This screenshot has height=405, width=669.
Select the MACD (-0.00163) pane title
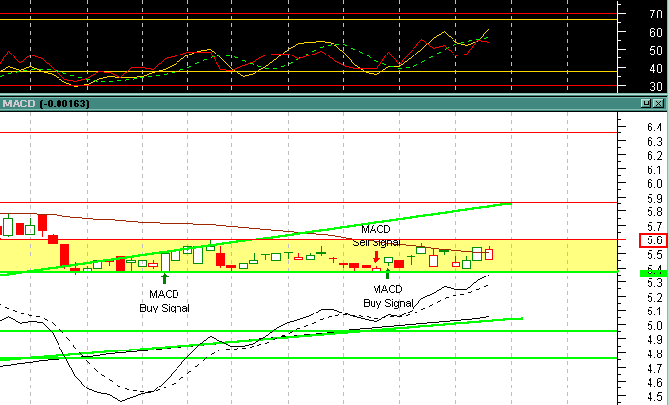[46, 104]
